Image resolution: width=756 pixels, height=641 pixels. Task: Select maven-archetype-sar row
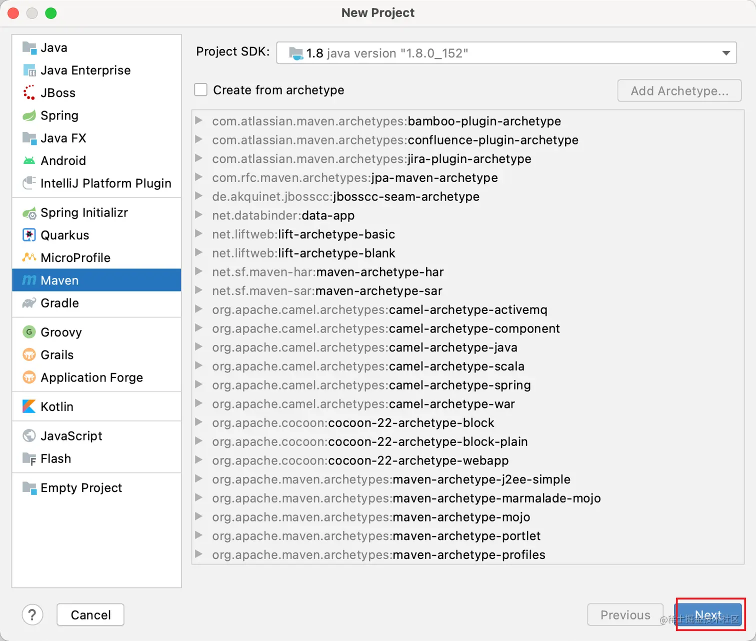[x=468, y=291]
